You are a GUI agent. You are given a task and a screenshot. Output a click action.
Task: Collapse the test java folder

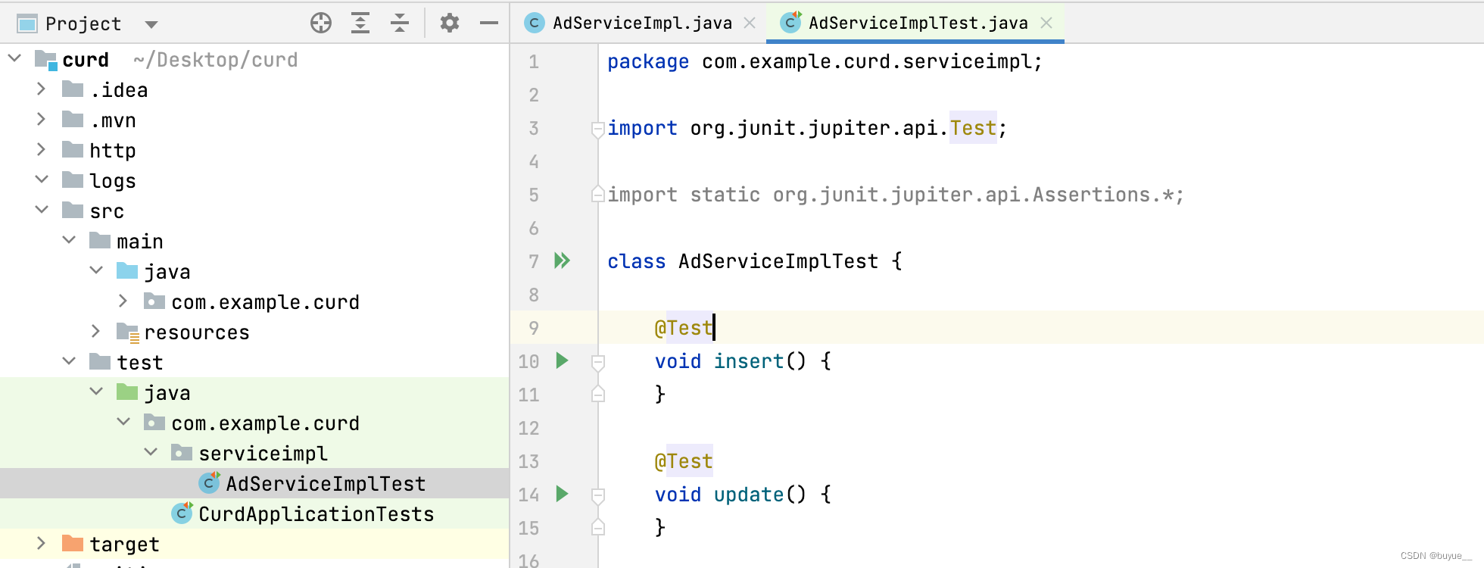tap(96, 392)
